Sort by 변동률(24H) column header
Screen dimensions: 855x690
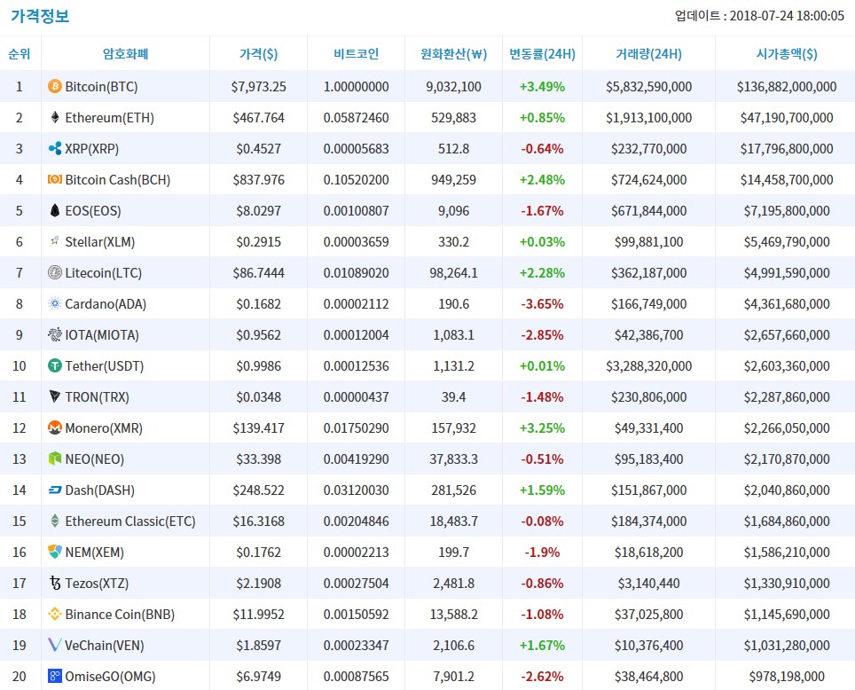coord(542,54)
